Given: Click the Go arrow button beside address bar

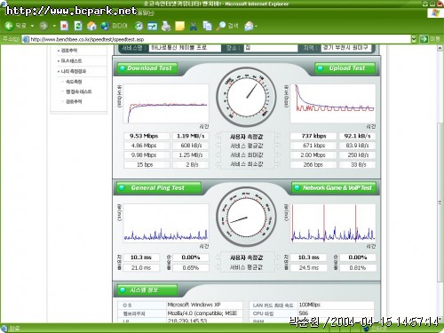Looking at the screenshot, I should 424,39.
